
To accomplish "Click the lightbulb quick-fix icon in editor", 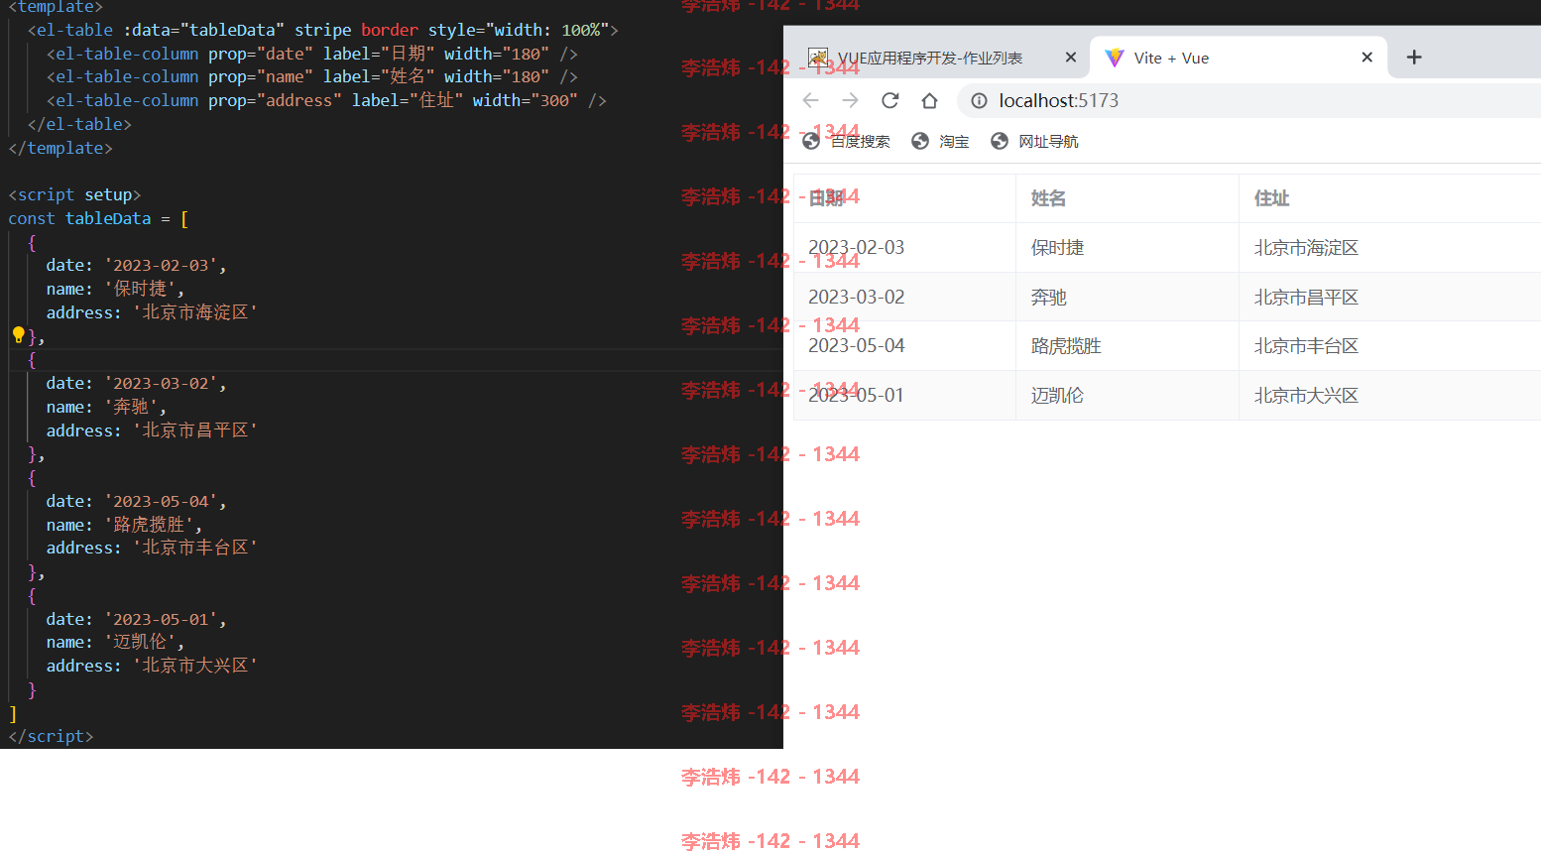I will click(x=18, y=335).
